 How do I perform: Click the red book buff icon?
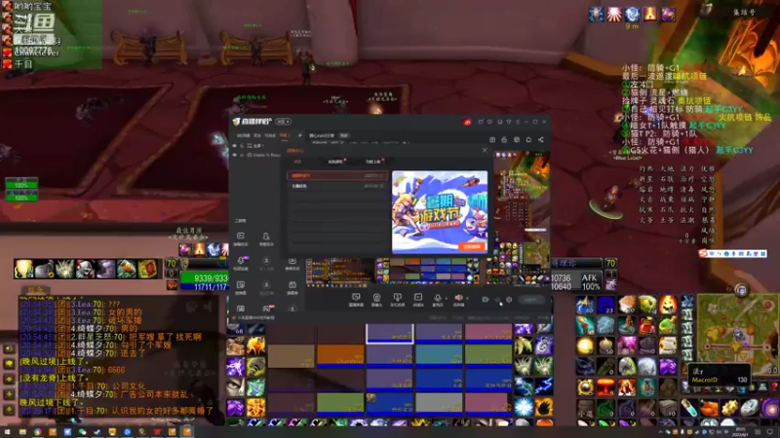point(147,269)
